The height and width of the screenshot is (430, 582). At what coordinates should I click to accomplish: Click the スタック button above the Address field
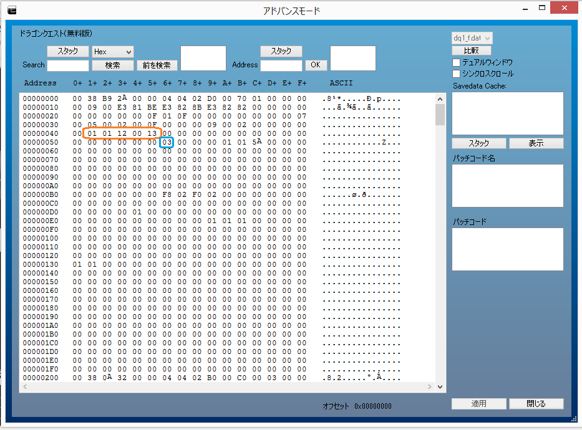pyautogui.click(x=281, y=51)
